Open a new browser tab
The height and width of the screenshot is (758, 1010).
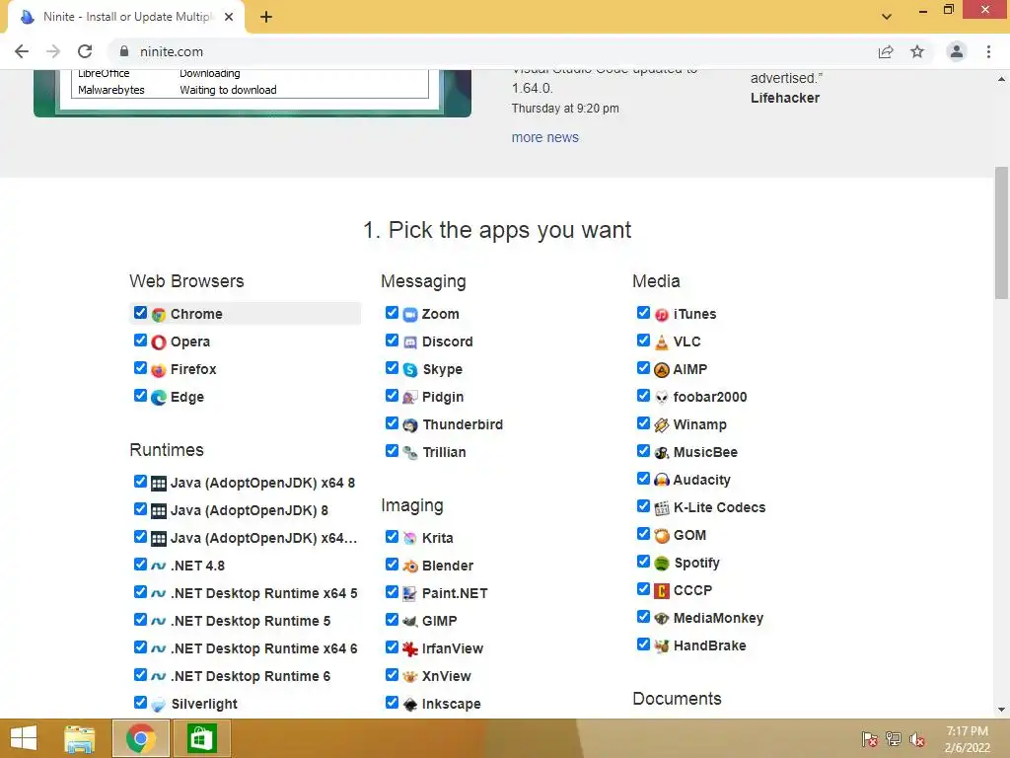pyautogui.click(x=266, y=17)
